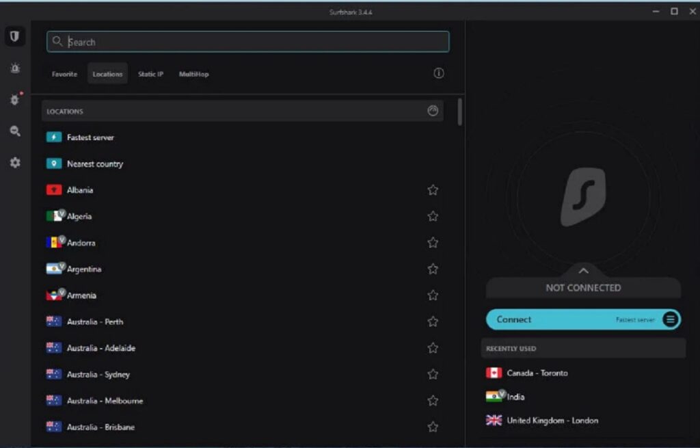Click the Connect button

(583, 319)
